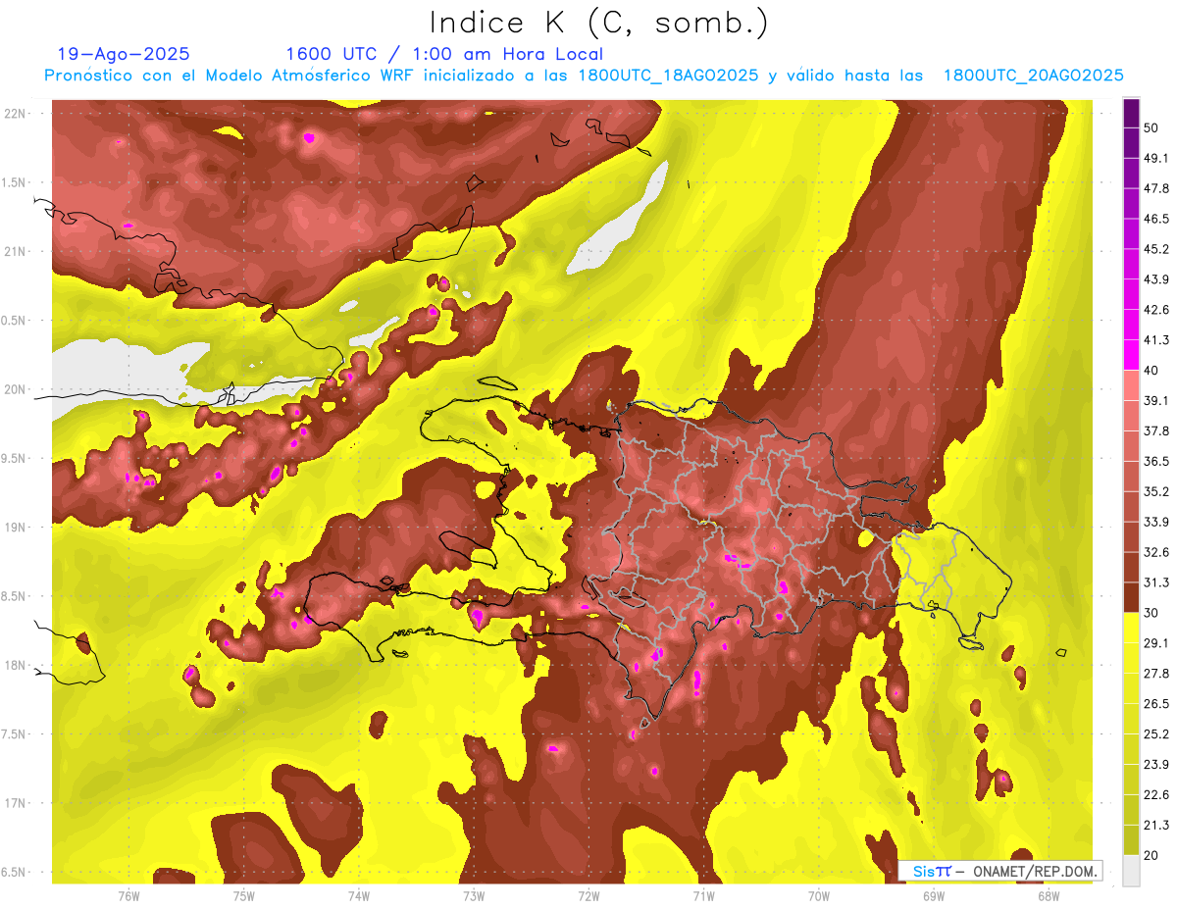Click the colorbar value '43.9'
This screenshot has height=909, width=1177.
1157,280
